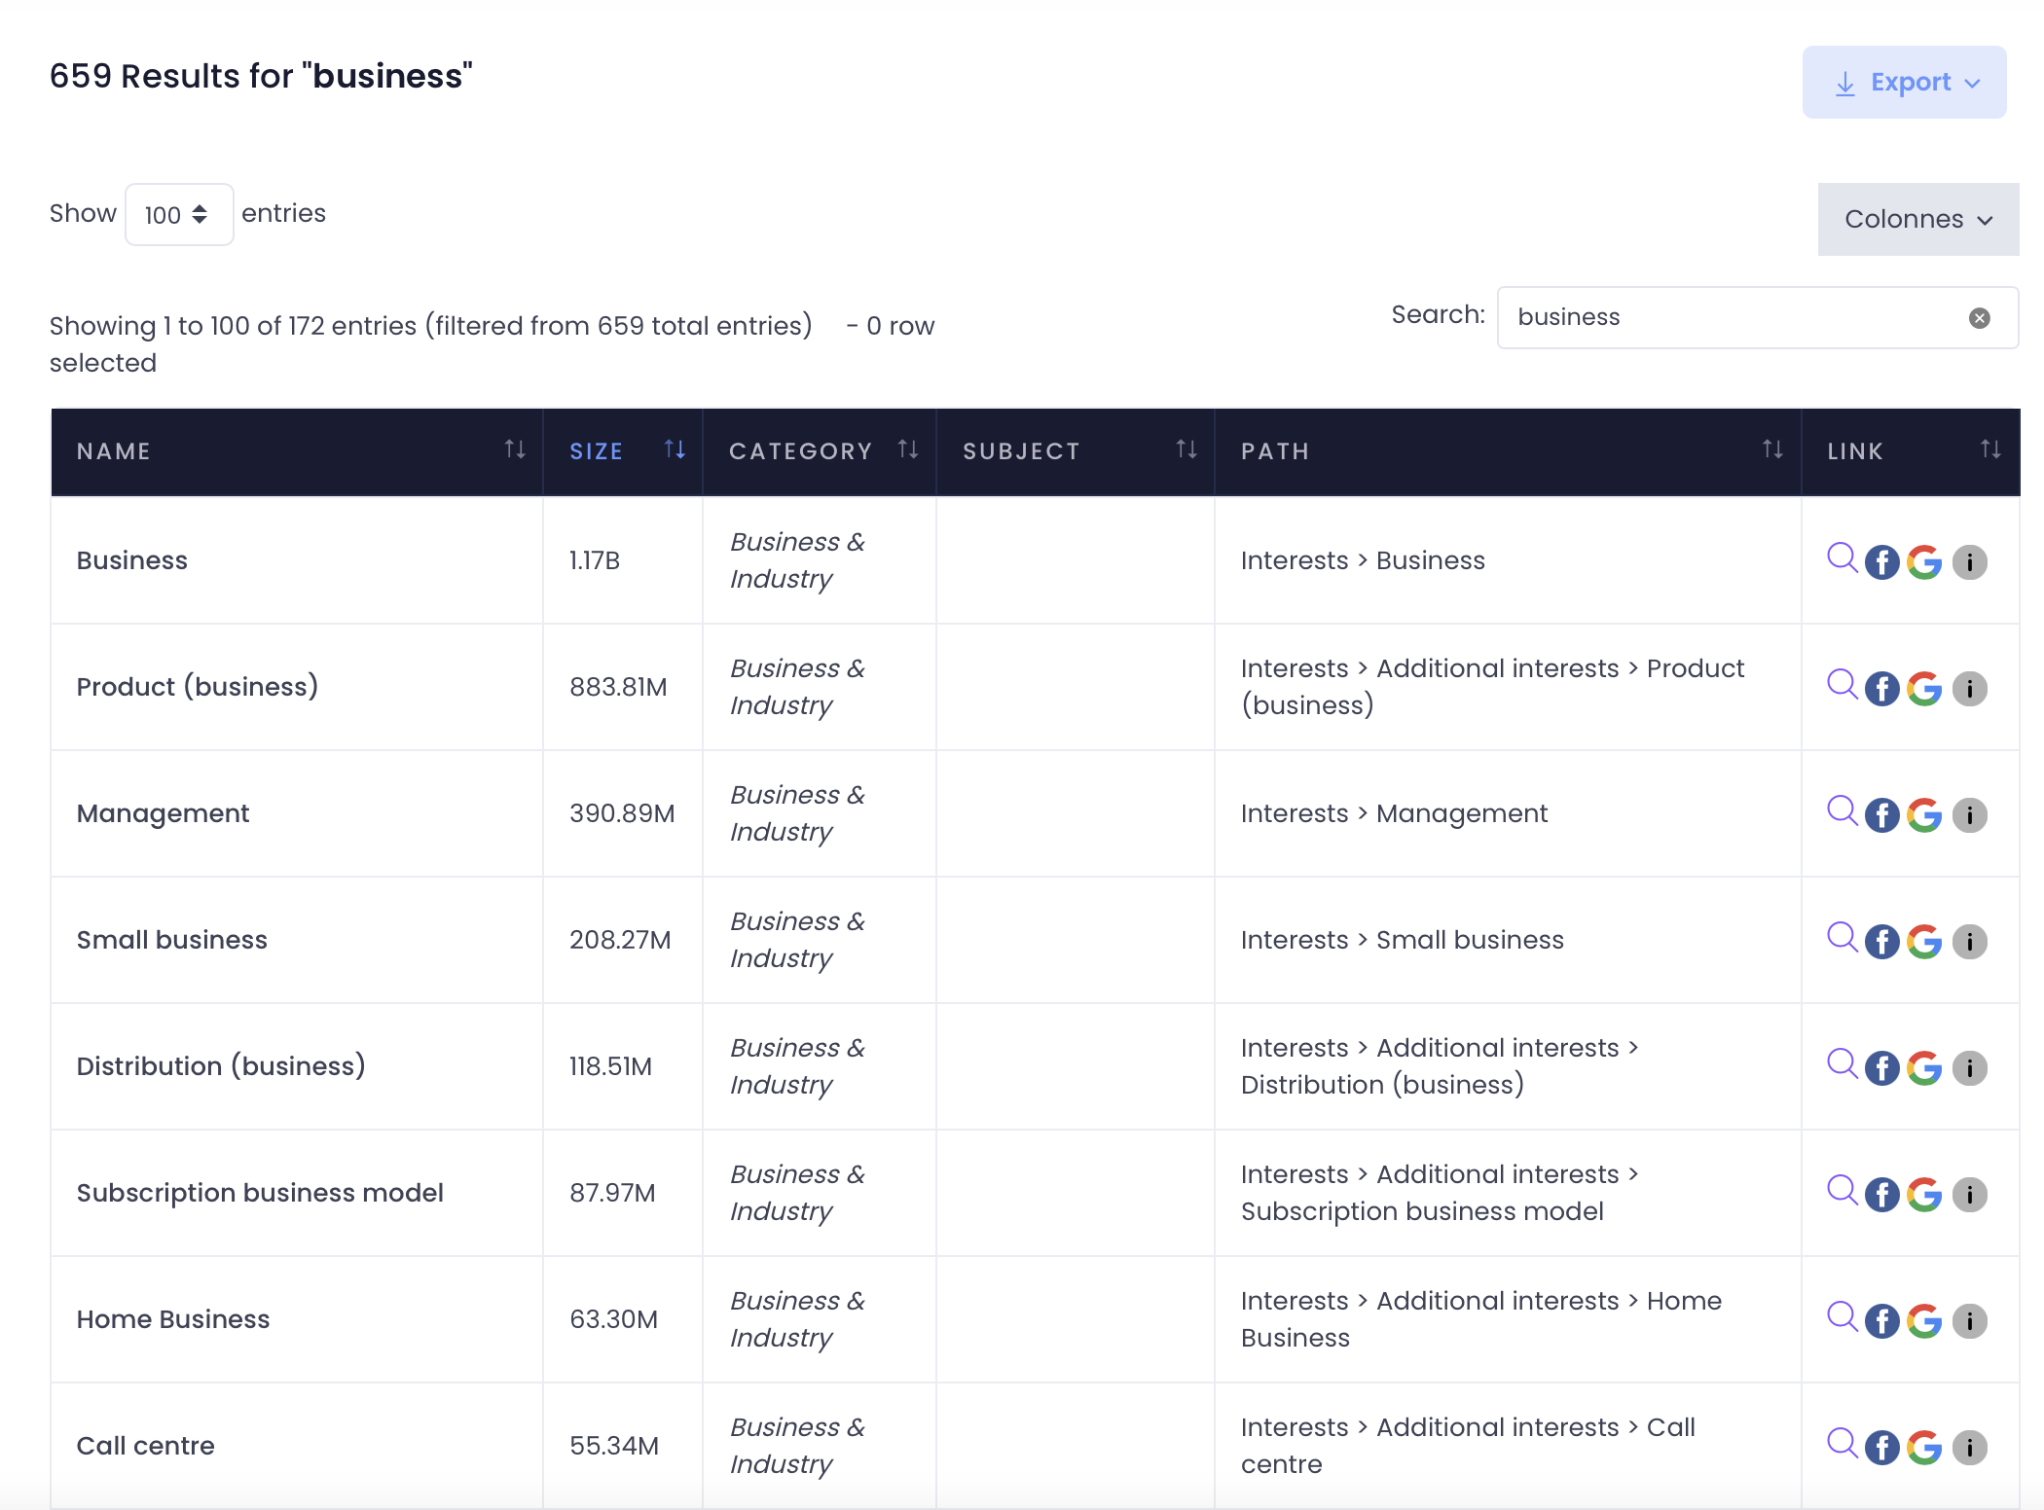Toggle sort on Category column
Viewport: 2044px width, 1510px height.
(907, 449)
